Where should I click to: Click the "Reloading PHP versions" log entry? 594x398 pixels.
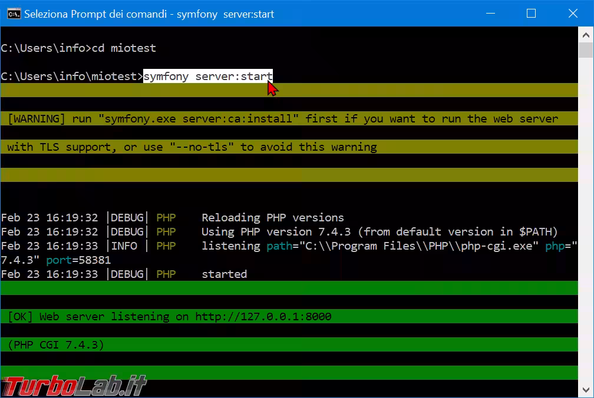[272, 218]
